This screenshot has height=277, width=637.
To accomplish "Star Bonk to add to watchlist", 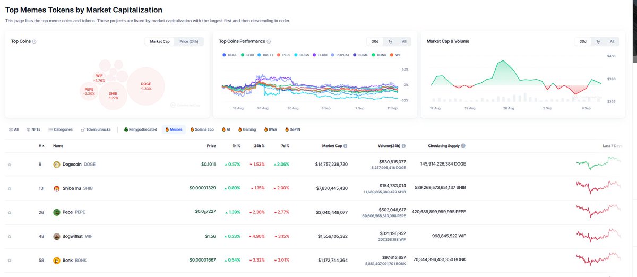I will click(10, 261).
